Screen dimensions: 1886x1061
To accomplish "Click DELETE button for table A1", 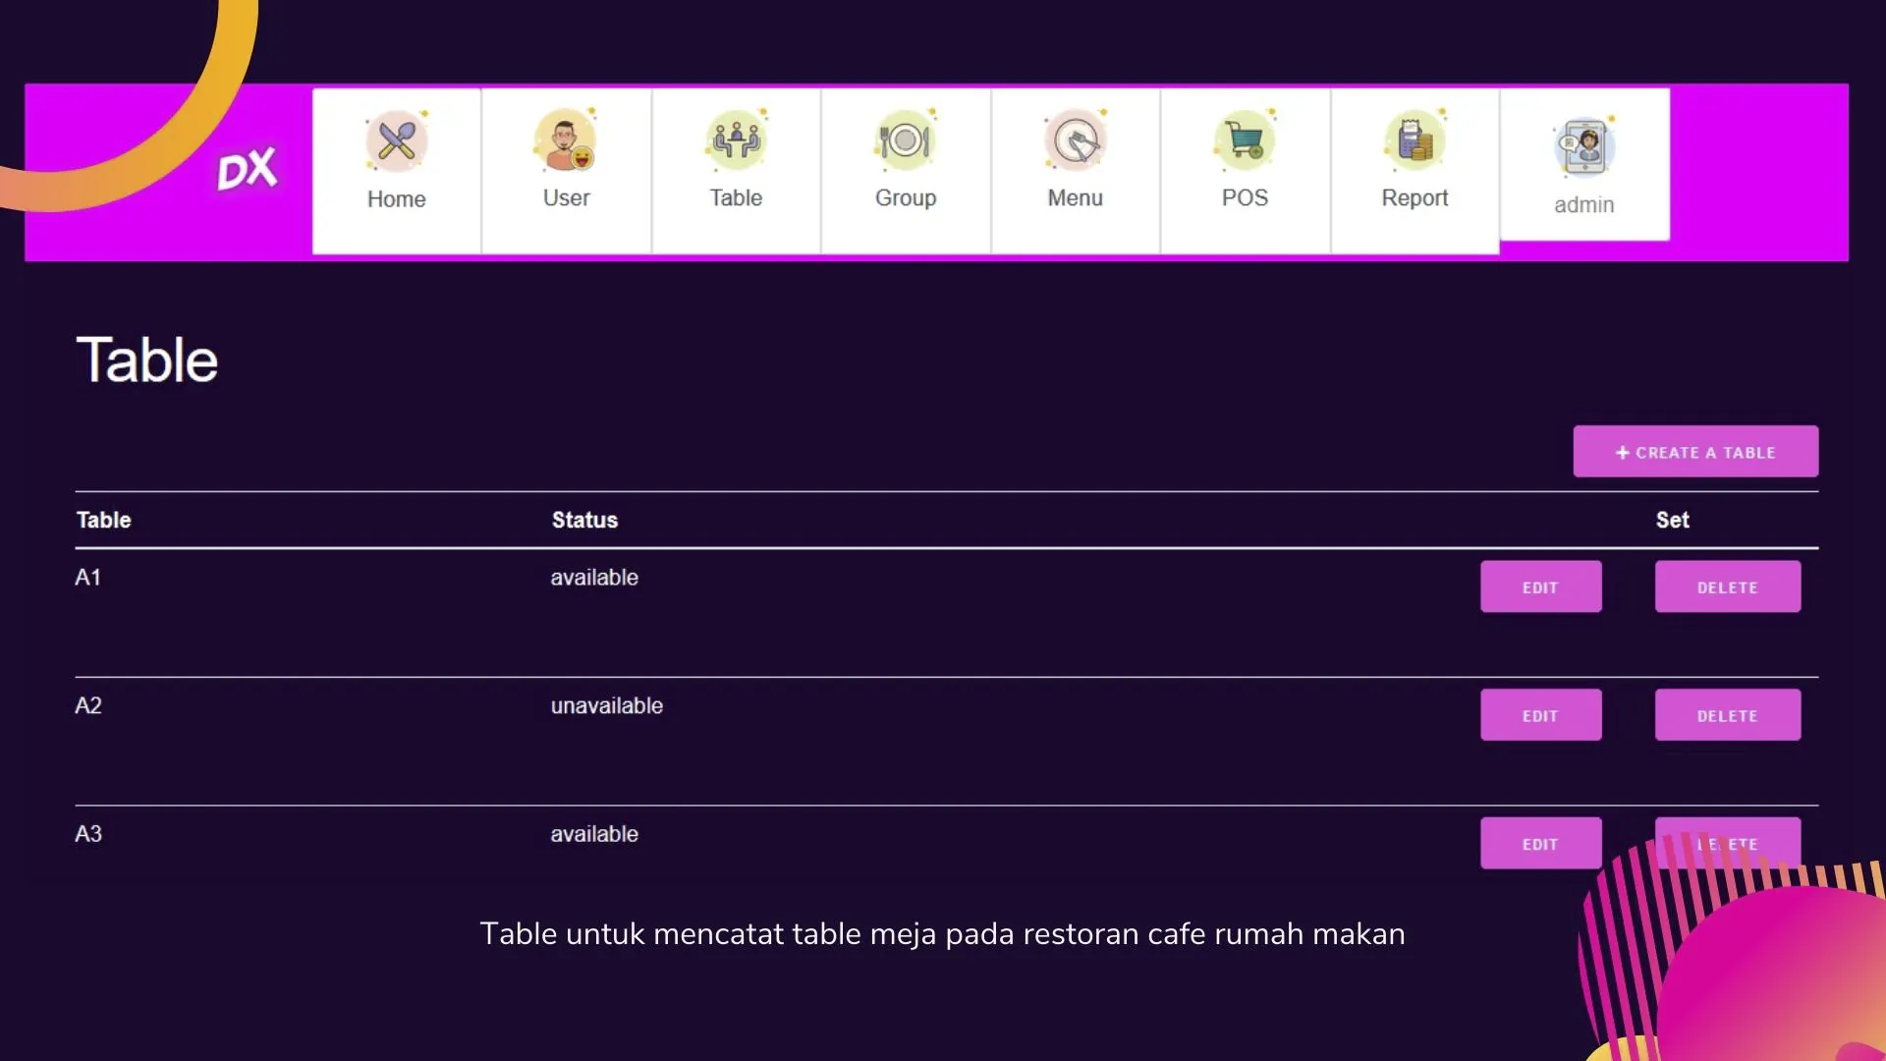I will [1727, 586].
